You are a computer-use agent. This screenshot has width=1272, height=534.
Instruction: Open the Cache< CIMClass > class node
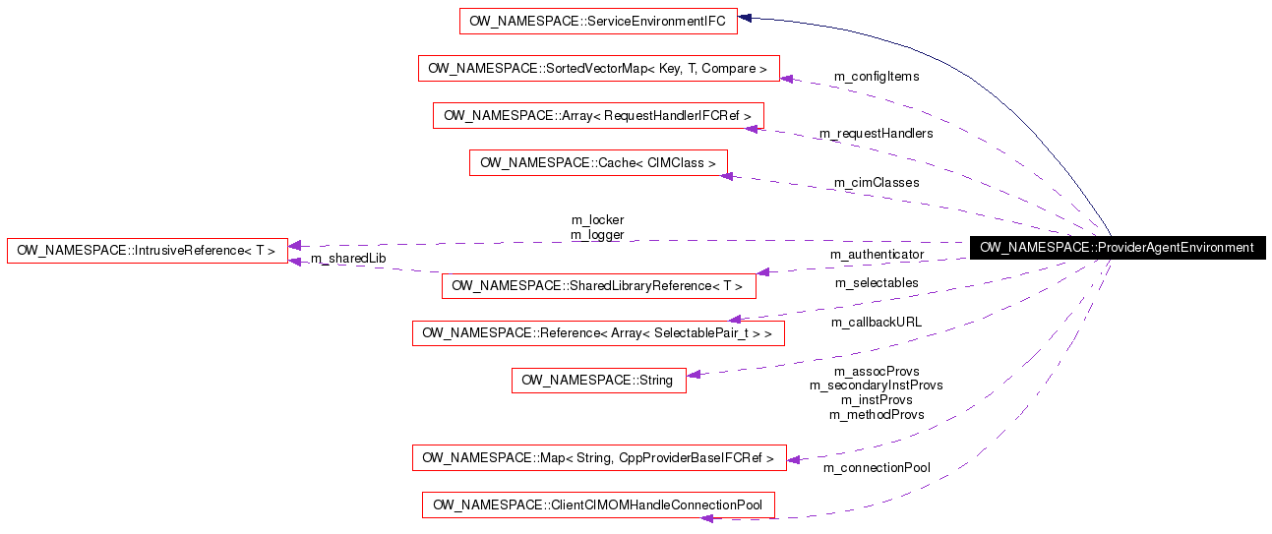point(598,162)
